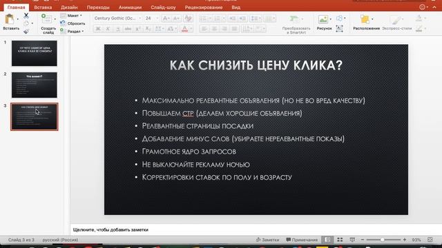Click the shapes icon beside Рисунок

pyautogui.click(x=339, y=19)
